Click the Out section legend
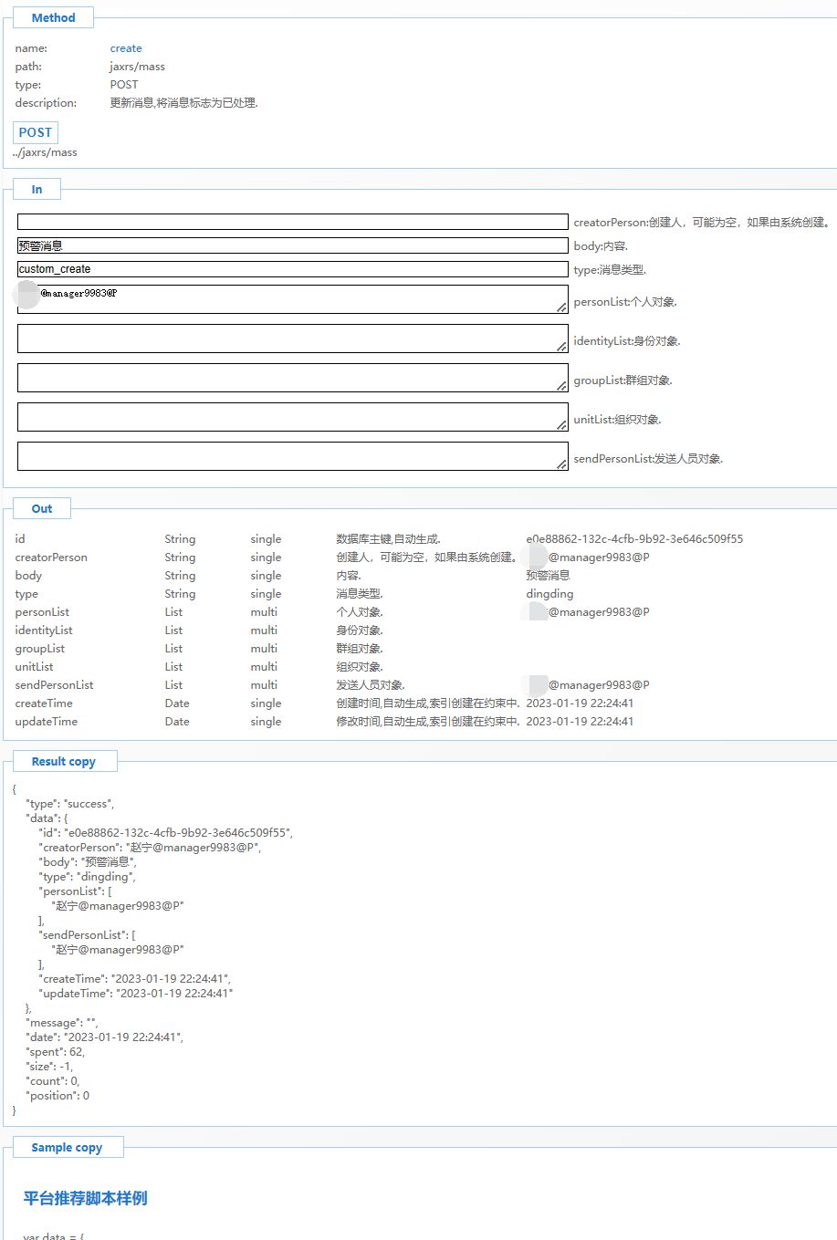The height and width of the screenshot is (1240, 837). 42,508
